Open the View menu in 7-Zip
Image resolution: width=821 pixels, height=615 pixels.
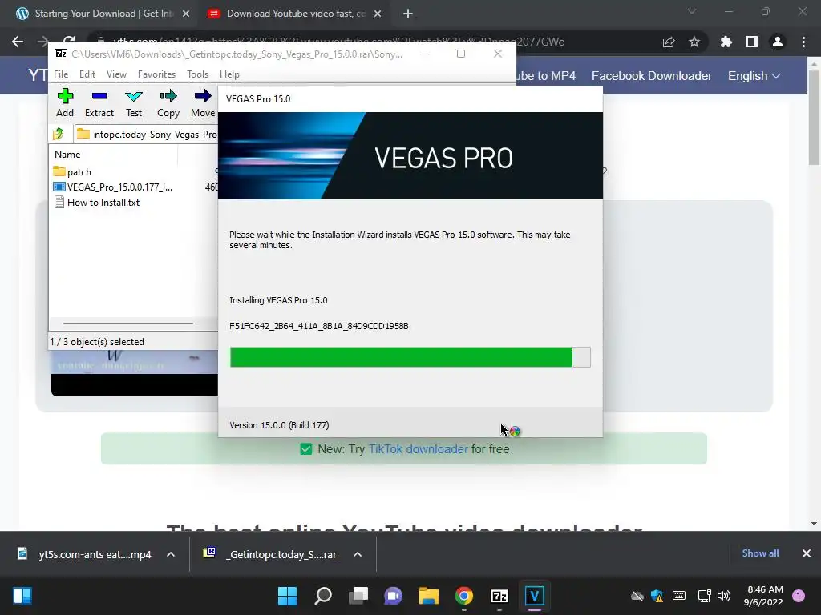coord(116,74)
